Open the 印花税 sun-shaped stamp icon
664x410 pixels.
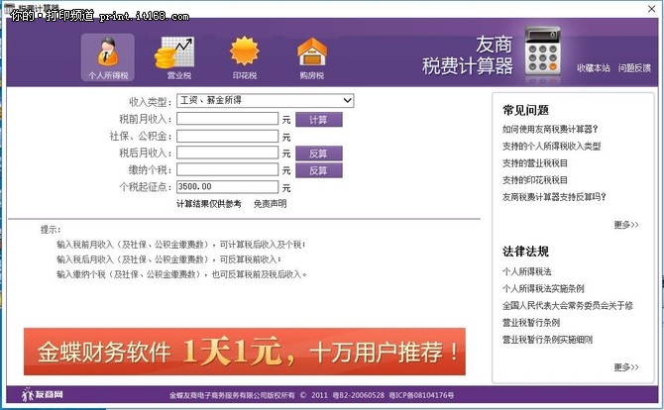tap(245, 57)
